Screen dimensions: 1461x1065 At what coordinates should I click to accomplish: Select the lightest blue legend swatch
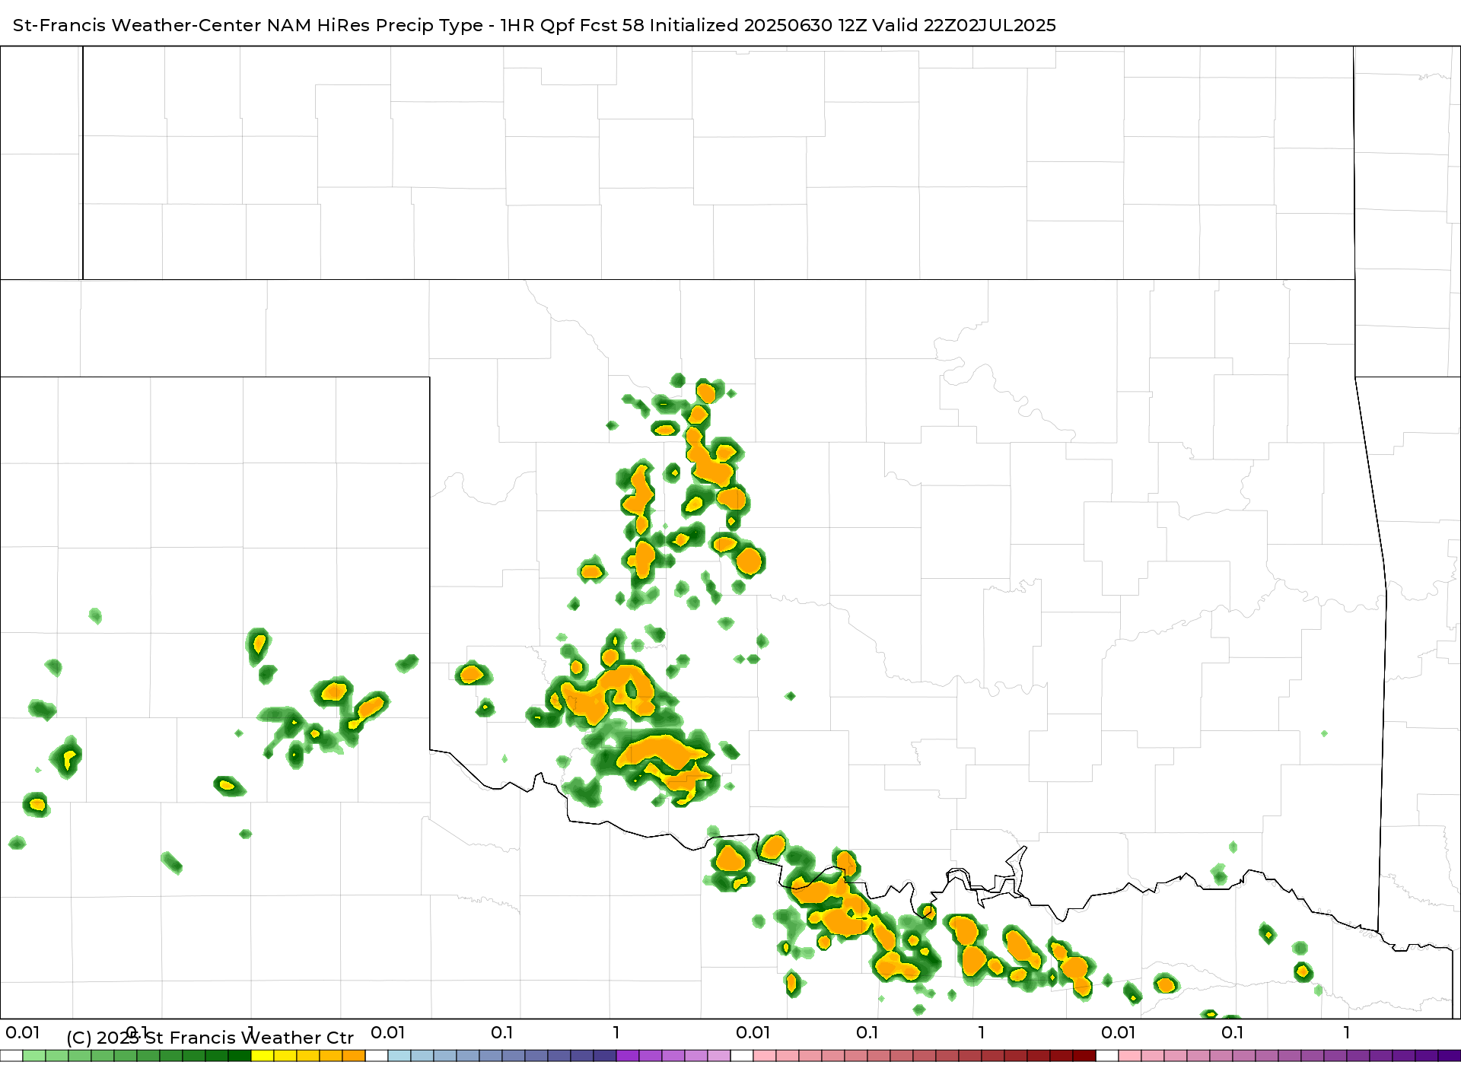[399, 1056]
